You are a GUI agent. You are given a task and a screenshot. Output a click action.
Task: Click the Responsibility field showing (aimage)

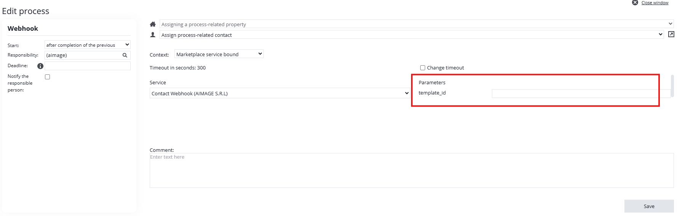pyautogui.click(x=82, y=55)
